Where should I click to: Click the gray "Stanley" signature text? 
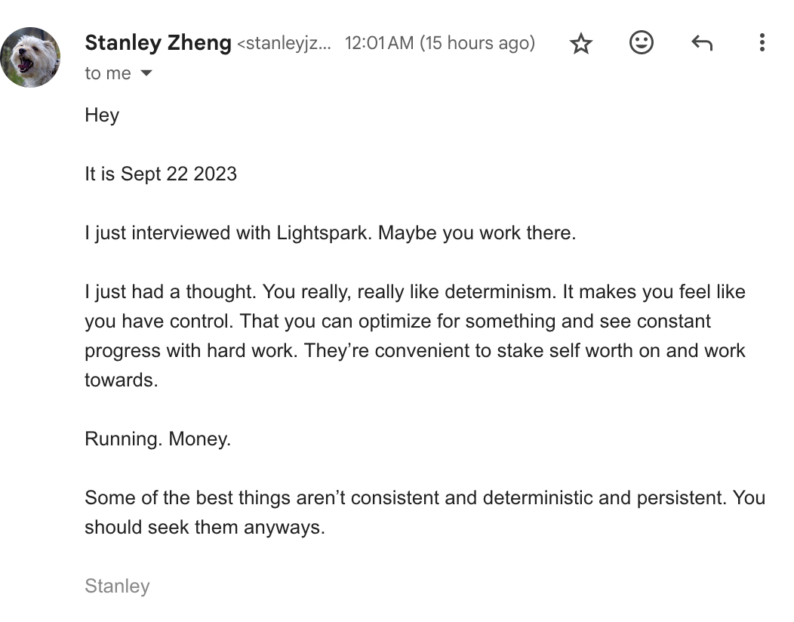coord(117,587)
